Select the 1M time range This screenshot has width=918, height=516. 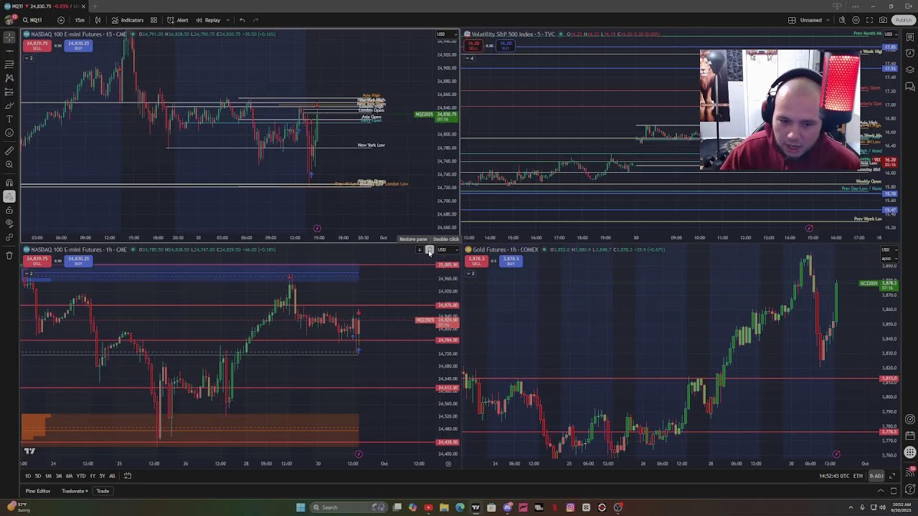coord(48,476)
